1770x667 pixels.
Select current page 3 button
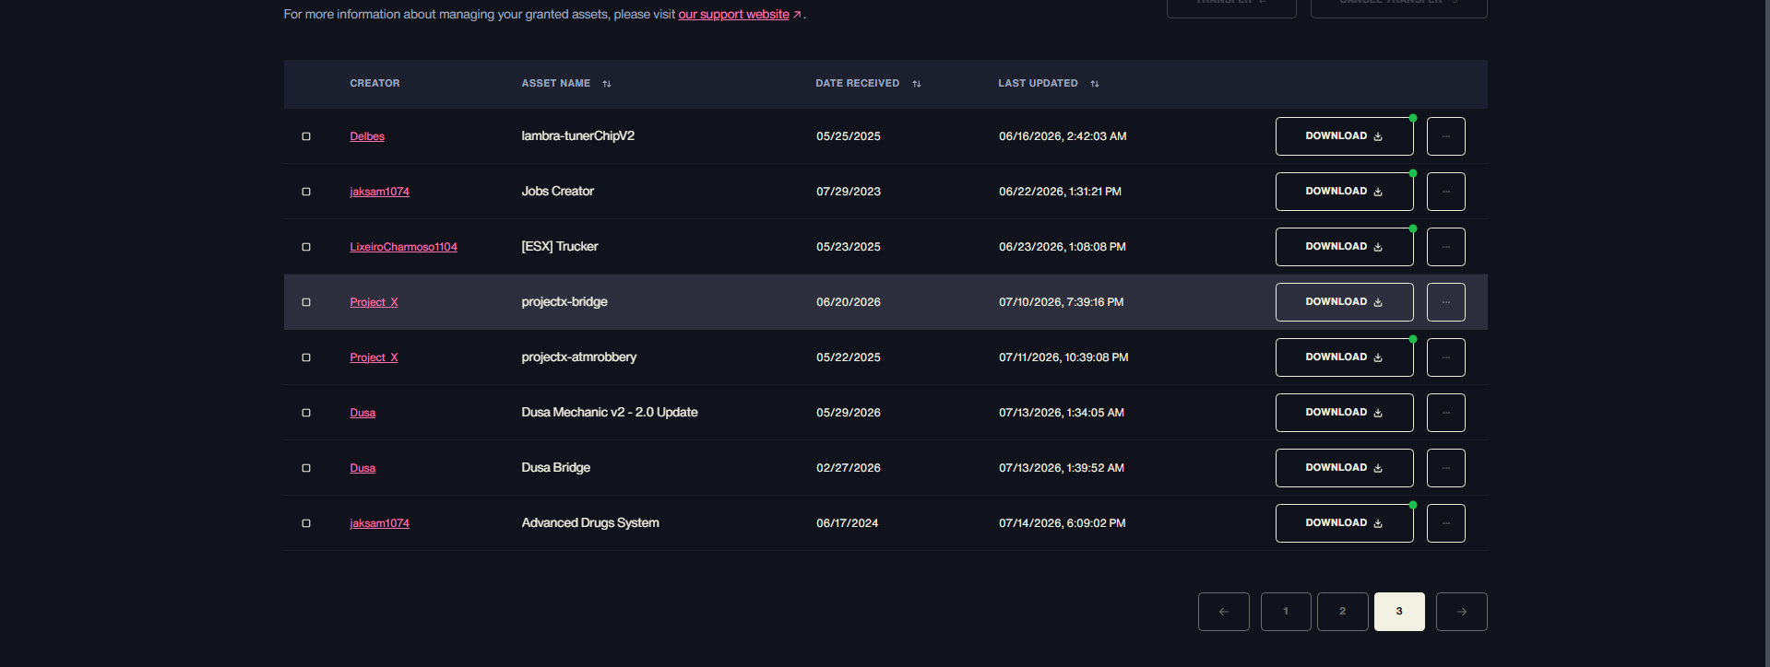1399,612
